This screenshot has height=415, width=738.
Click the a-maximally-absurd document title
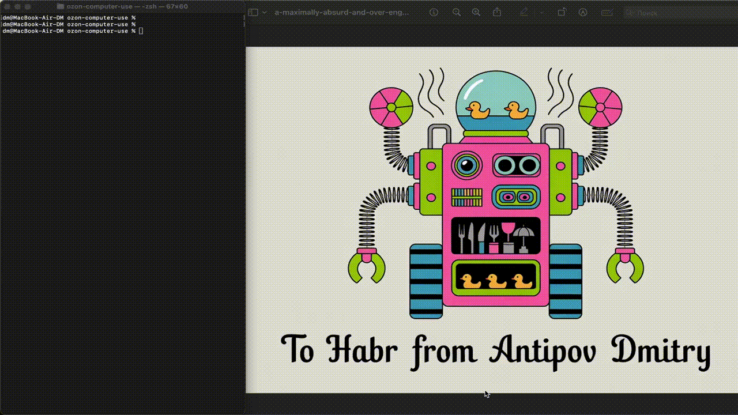coord(341,12)
